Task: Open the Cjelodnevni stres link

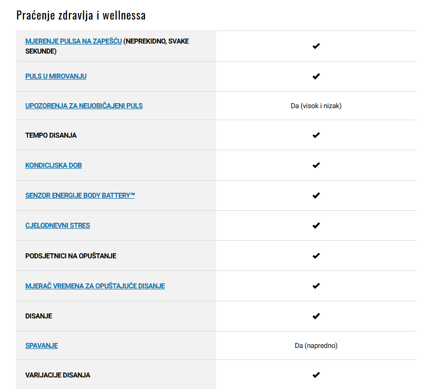Action: coord(57,225)
